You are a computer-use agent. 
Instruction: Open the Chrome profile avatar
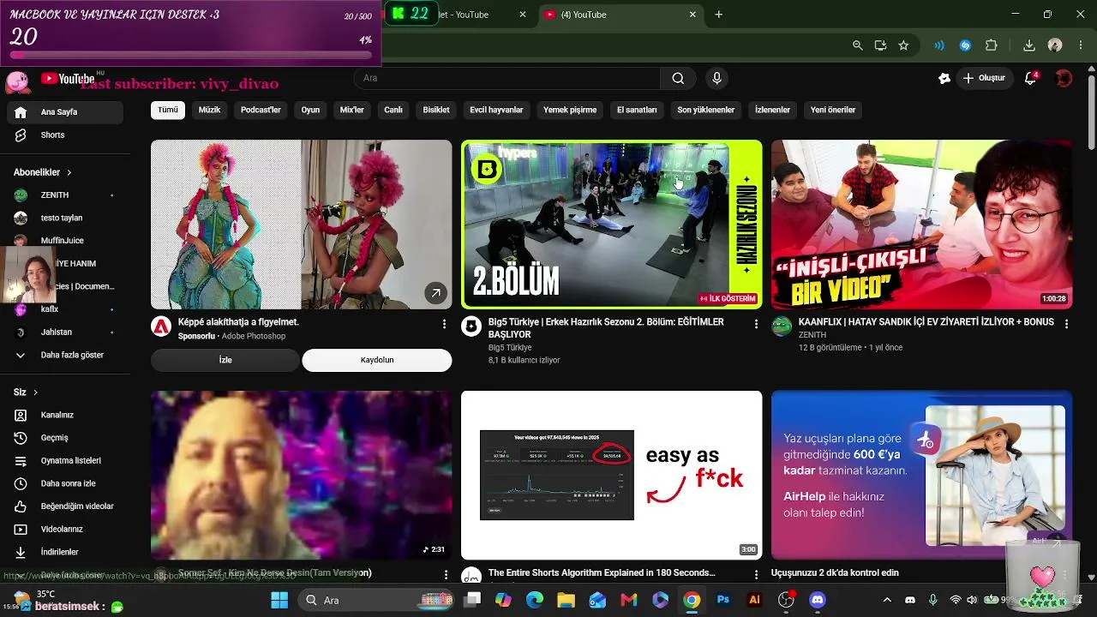(x=1055, y=45)
